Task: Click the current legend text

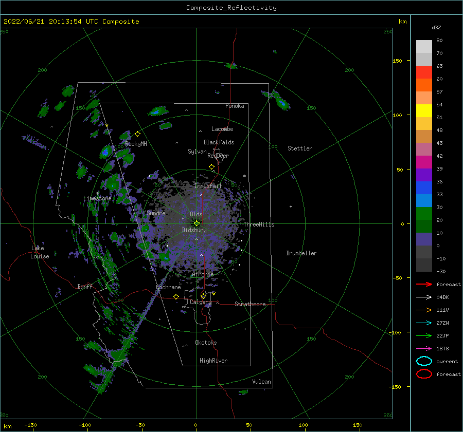Action: point(447,362)
